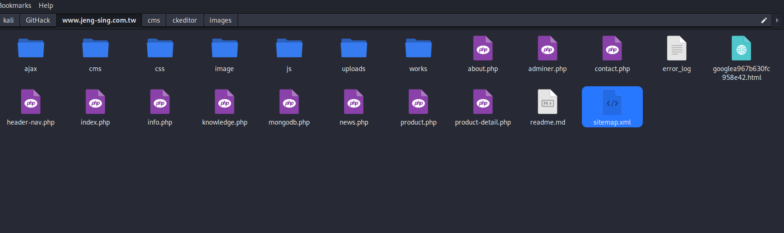The image size is (784, 233).
Task: Select the sitemap.xml file icon
Action: point(612,102)
